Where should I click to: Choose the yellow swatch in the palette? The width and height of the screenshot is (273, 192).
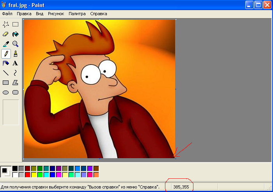[34, 175]
